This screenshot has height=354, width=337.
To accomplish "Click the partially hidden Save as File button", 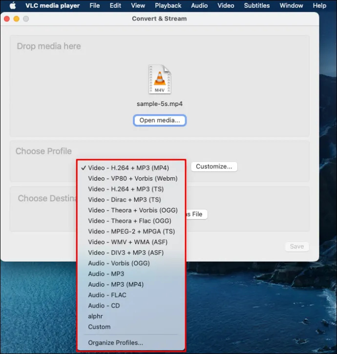I will pos(196,214).
